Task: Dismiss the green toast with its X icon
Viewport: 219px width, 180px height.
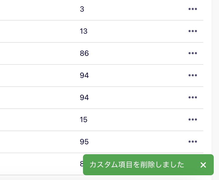Action: pos(203,165)
